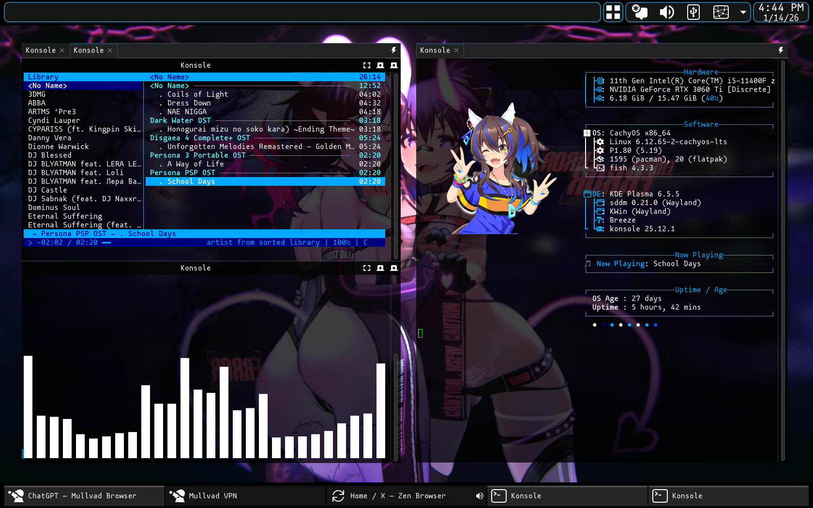Close the first Konsole tab in left window
This screenshot has height=508, width=813.
(62, 50)
